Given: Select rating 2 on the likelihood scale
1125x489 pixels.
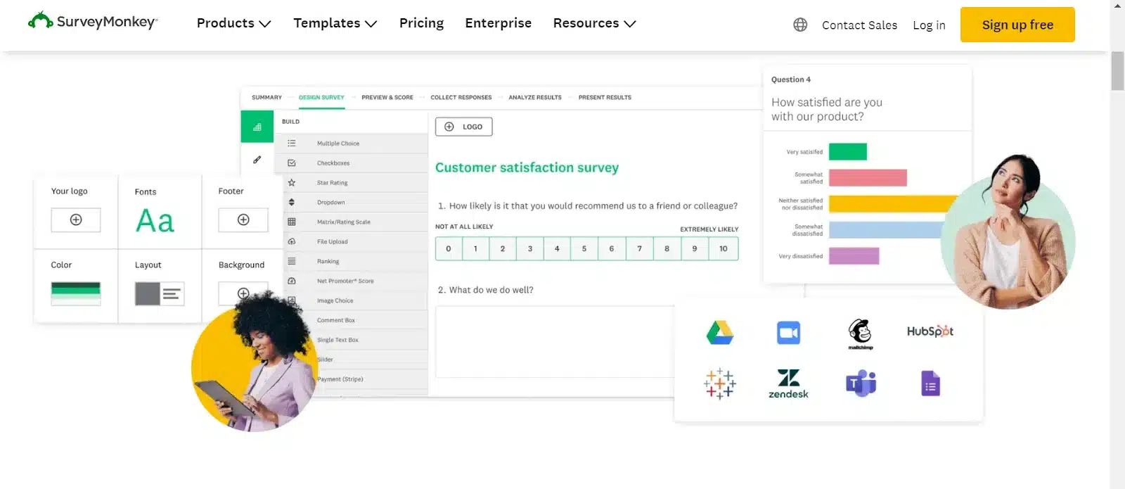Looking at the screenshot, I should [x=503, y=248].
